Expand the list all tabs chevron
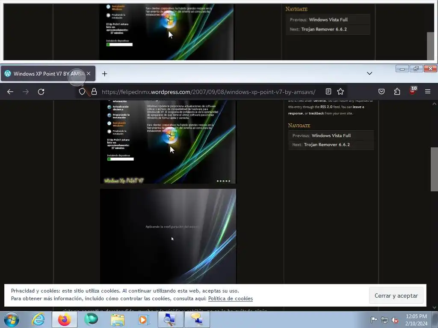This screenshot has height=328, width=438. point(370,73)
